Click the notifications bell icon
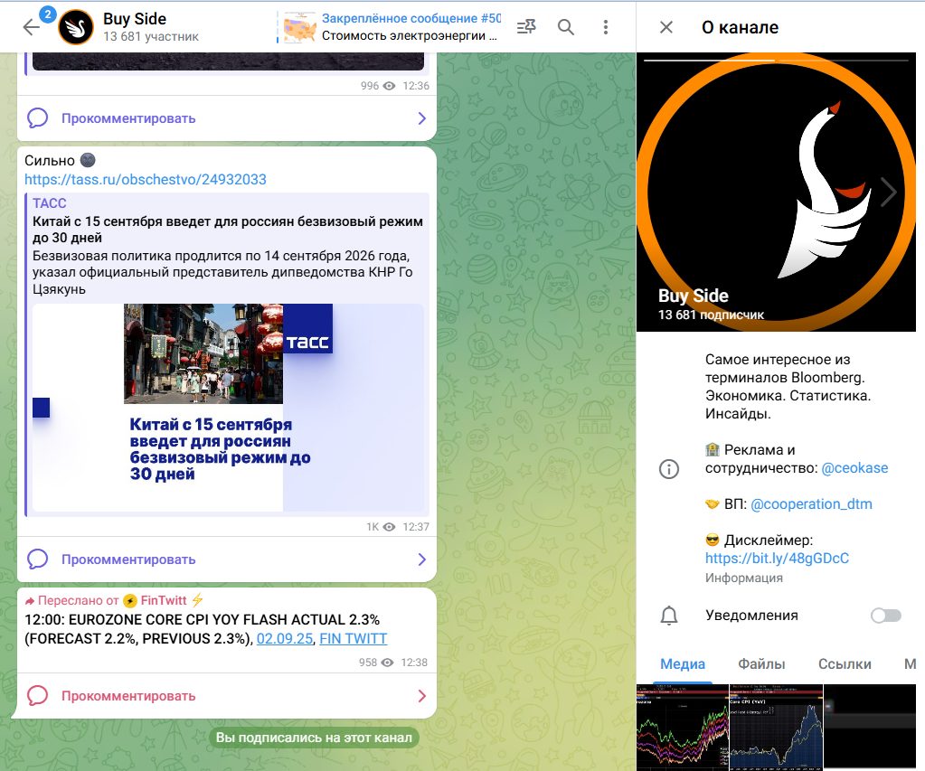The image size is (925, 771). pos(669,616)
